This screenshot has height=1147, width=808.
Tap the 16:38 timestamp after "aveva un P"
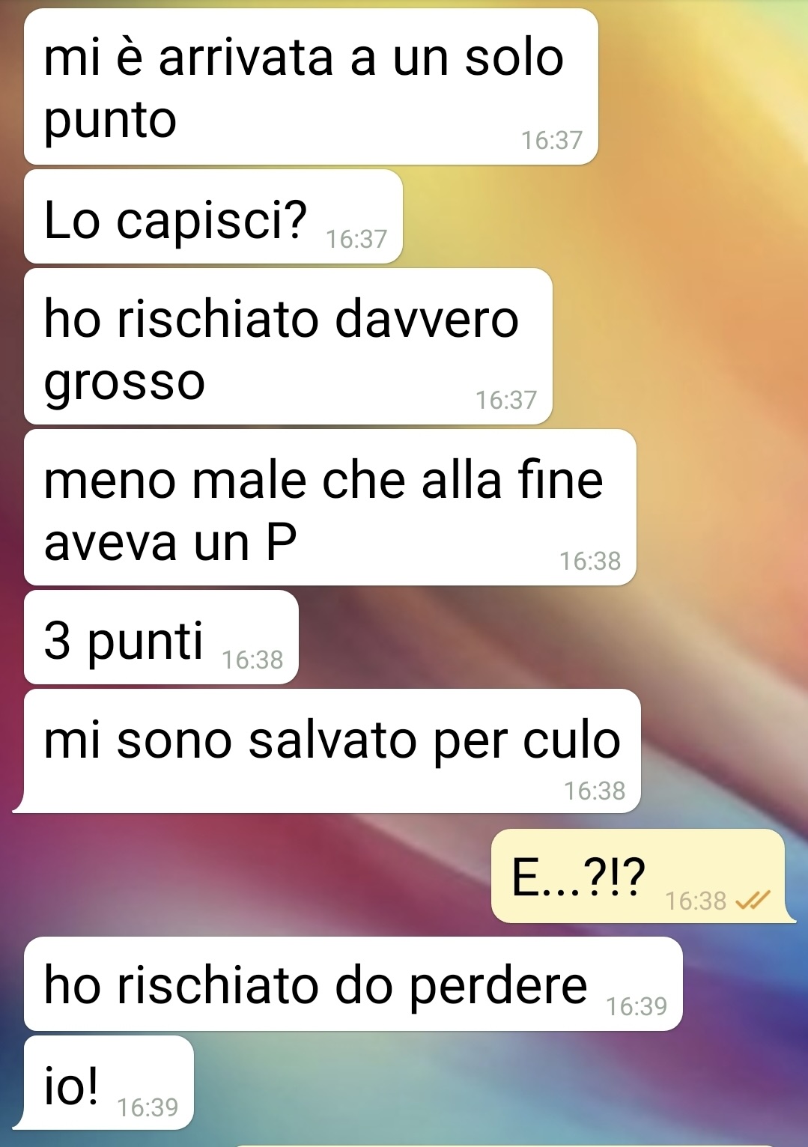pos(590,561)
